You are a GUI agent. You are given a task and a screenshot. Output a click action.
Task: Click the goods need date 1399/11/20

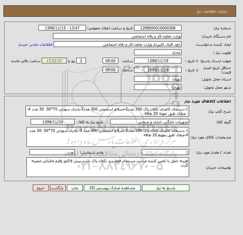tap(53, 122)
